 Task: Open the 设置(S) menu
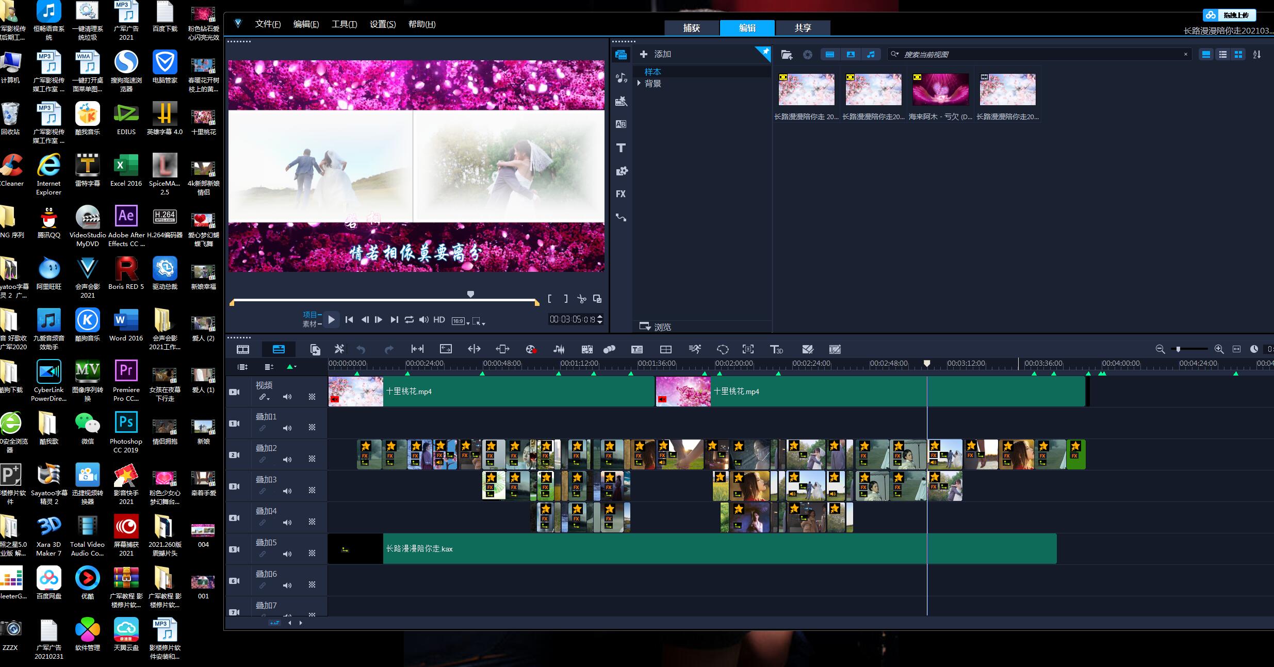point(383,24)
